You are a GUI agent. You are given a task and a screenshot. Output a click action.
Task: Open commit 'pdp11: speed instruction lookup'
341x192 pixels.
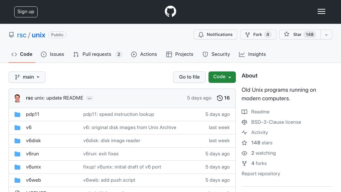[x=119, y=114]
